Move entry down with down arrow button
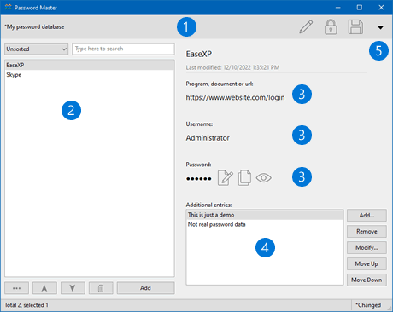The image size is (393, 312). (x=73, y=288)
